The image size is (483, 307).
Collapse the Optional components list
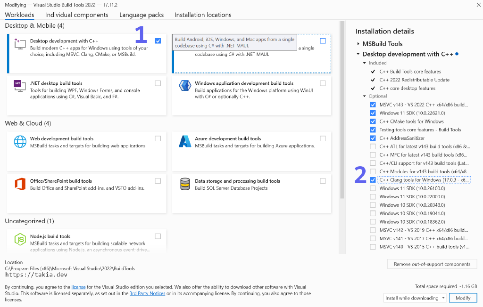(x=365, y=96)
